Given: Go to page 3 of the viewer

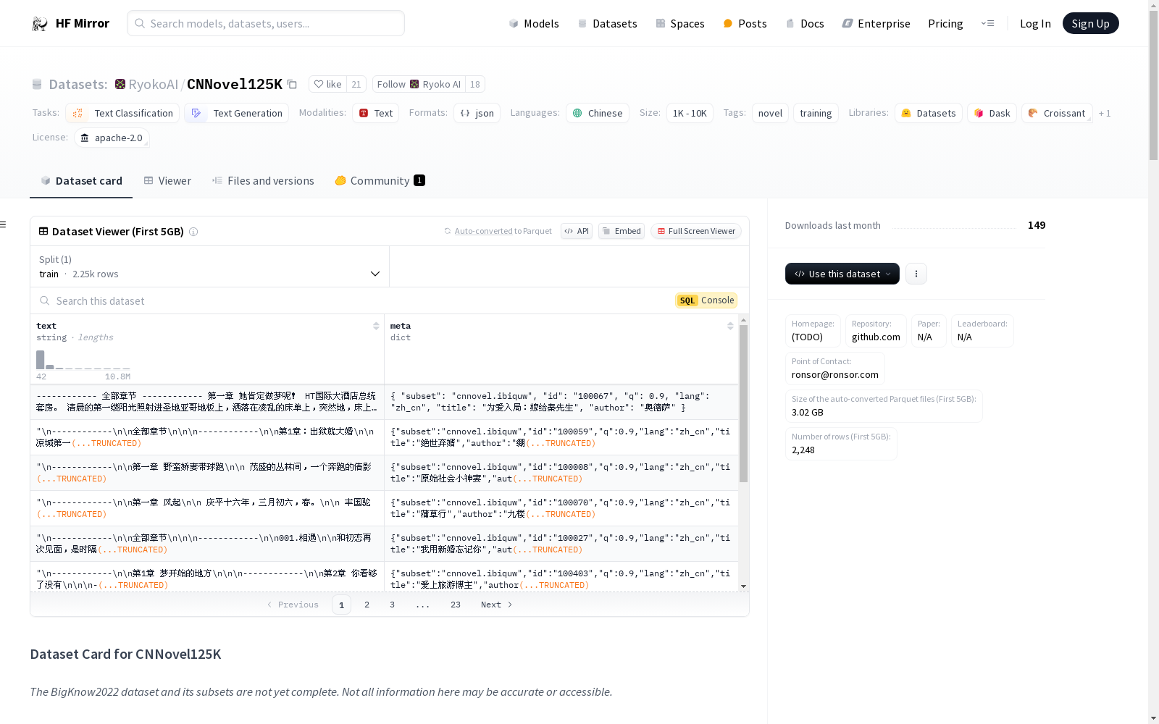Looking at the screenshot, I should pos(392,605).
